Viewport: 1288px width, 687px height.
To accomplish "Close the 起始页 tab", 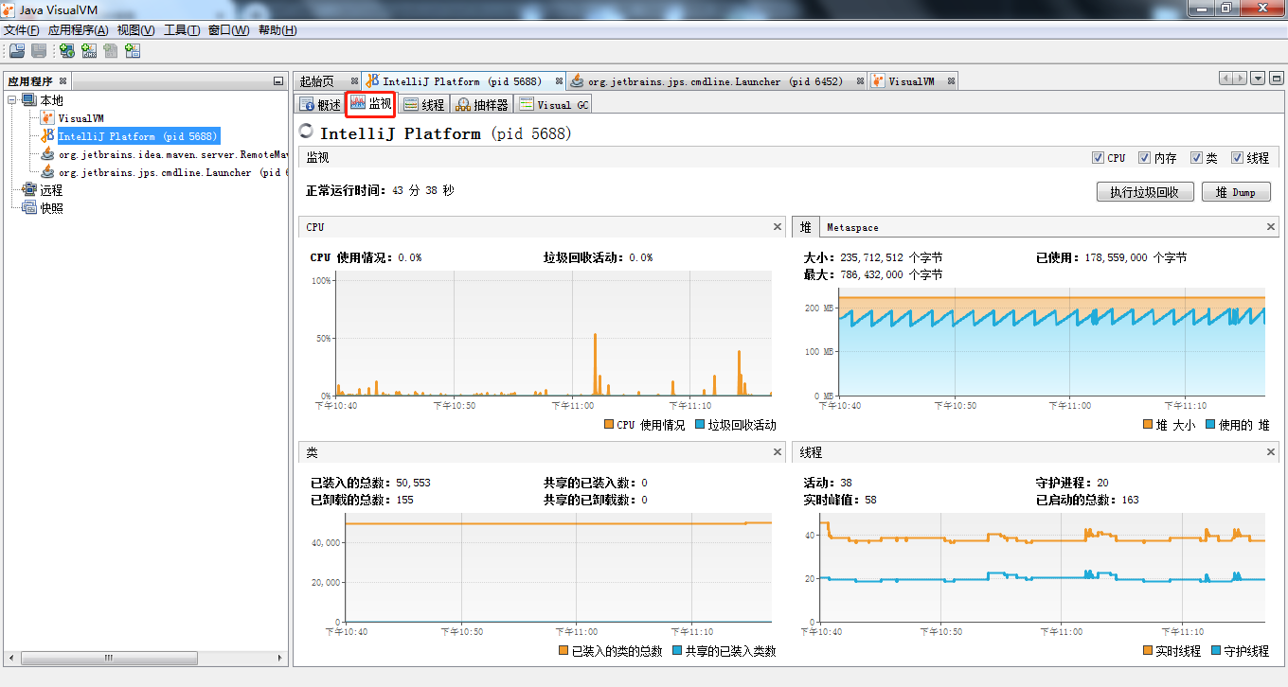I will 354,81.
